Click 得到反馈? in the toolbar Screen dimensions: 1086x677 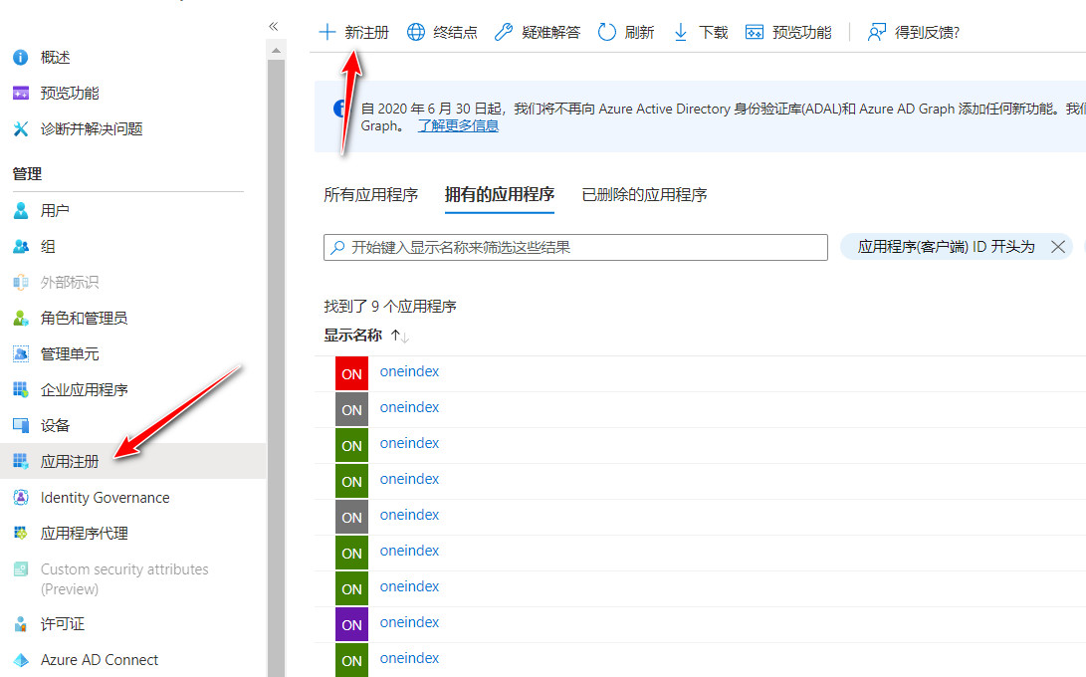(914, 33)
